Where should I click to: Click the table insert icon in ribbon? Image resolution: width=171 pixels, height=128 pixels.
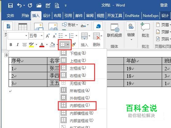point(23,27)
